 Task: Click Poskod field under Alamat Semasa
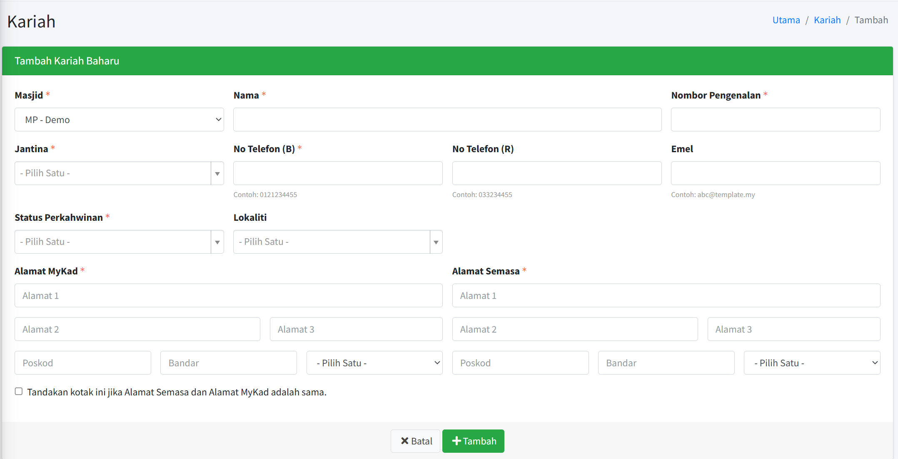pyautogui.click(x=520, y=363)
